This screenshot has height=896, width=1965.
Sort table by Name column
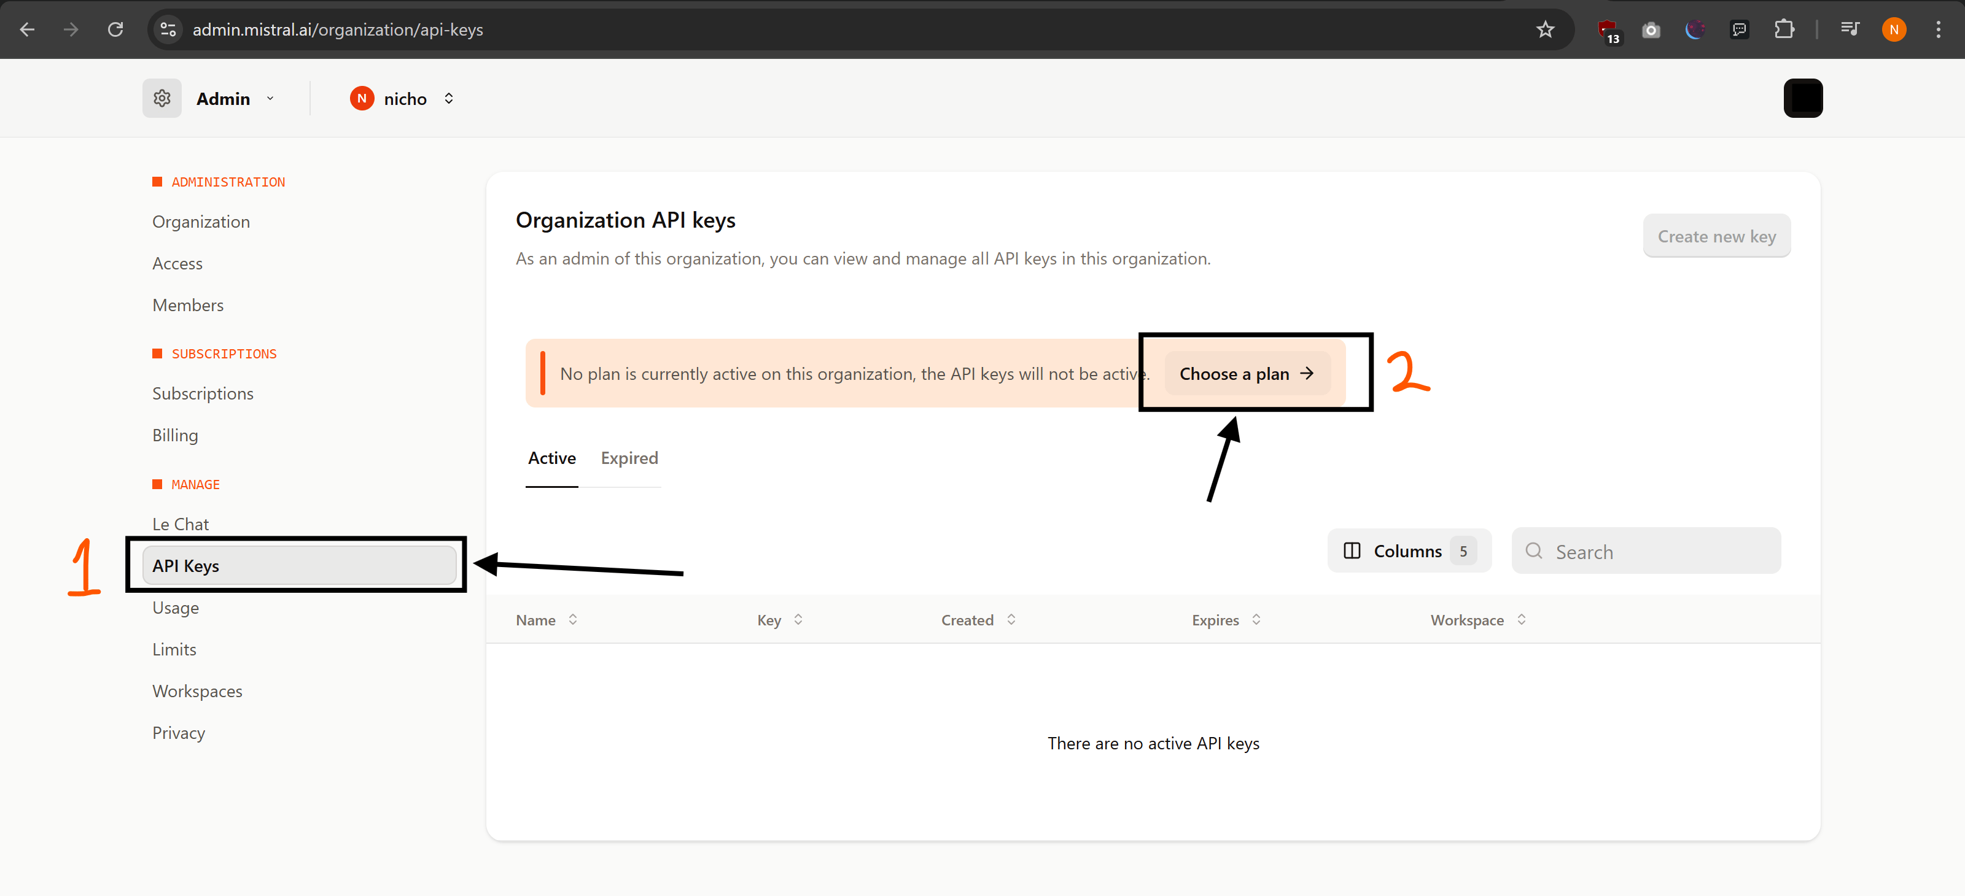546,620
